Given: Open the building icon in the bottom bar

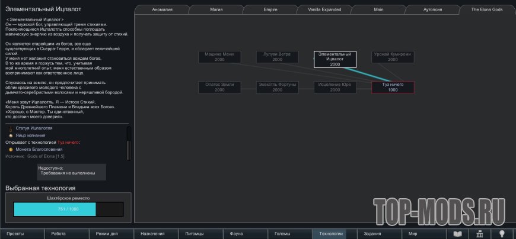Looking at the screenshot, I should coord(479,234).
